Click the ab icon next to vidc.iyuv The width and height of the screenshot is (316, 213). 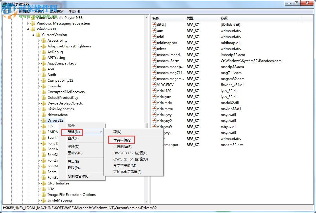[x=154, y=97]
